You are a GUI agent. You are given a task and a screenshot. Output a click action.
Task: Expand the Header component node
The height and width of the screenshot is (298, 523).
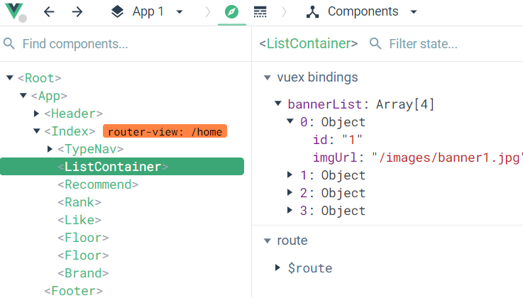pyautogui.click(x=36, y=114)
